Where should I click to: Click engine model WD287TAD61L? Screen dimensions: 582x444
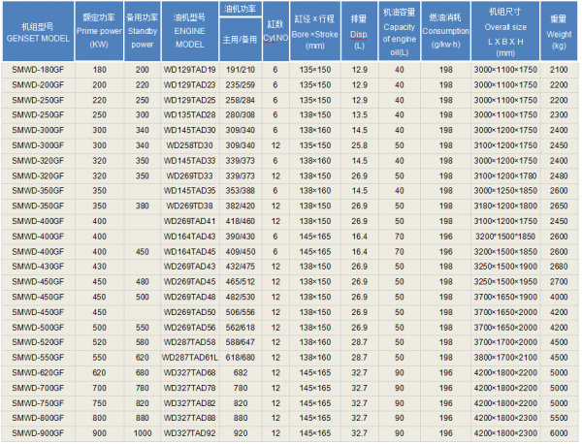[190, 358]
